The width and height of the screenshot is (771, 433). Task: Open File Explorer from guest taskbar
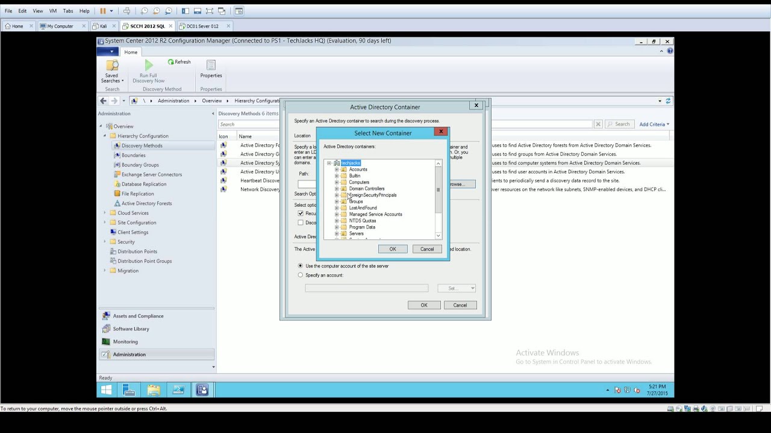[154, 390]
